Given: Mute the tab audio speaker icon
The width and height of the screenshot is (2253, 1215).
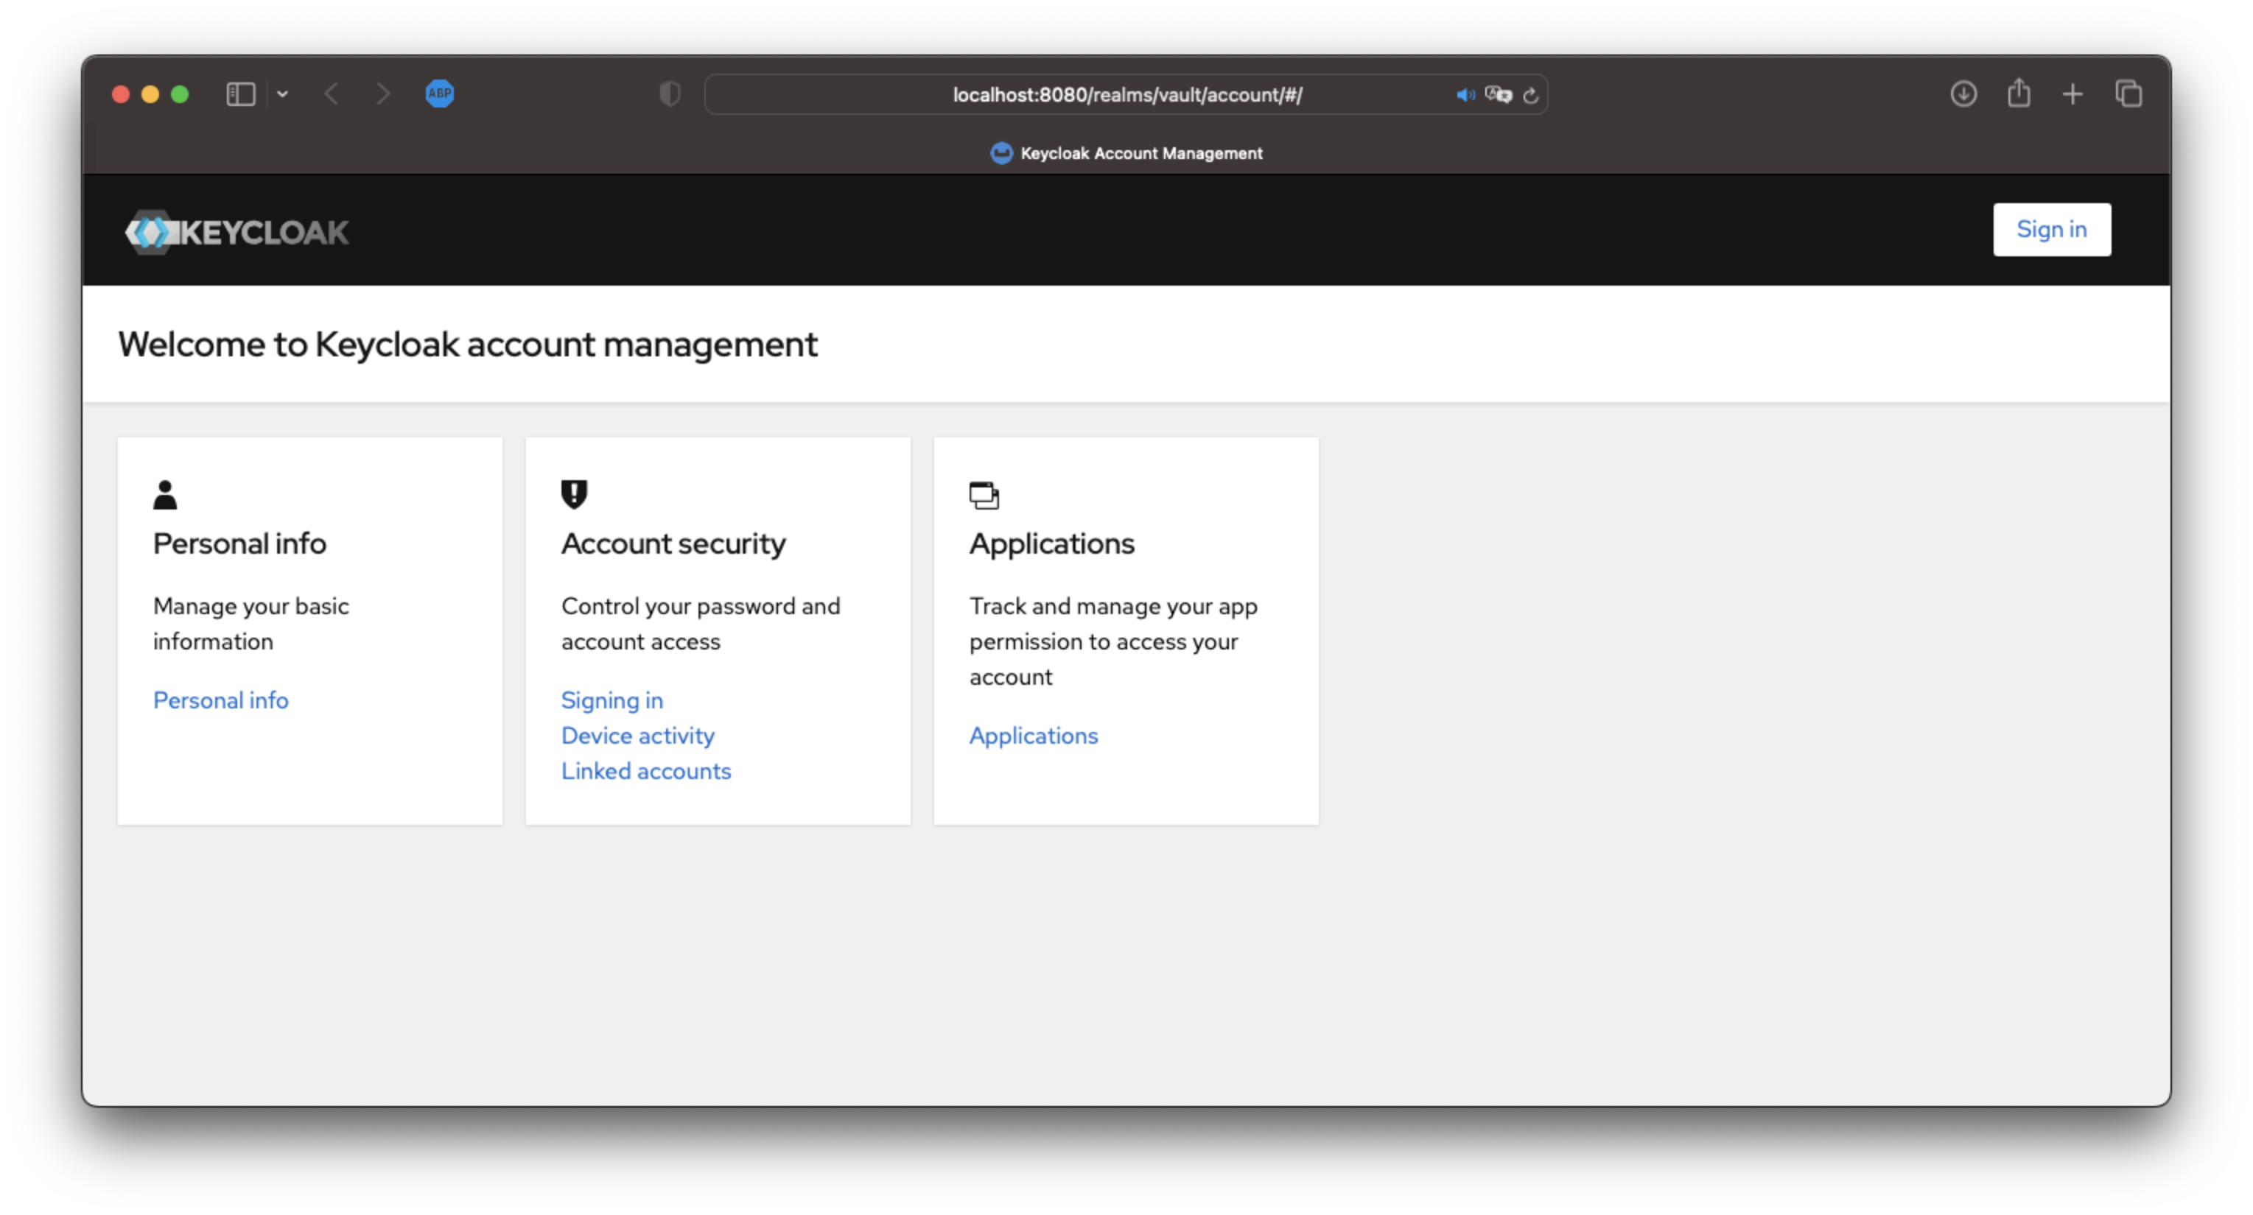Looking at the screenshot, I should 1465,94.
